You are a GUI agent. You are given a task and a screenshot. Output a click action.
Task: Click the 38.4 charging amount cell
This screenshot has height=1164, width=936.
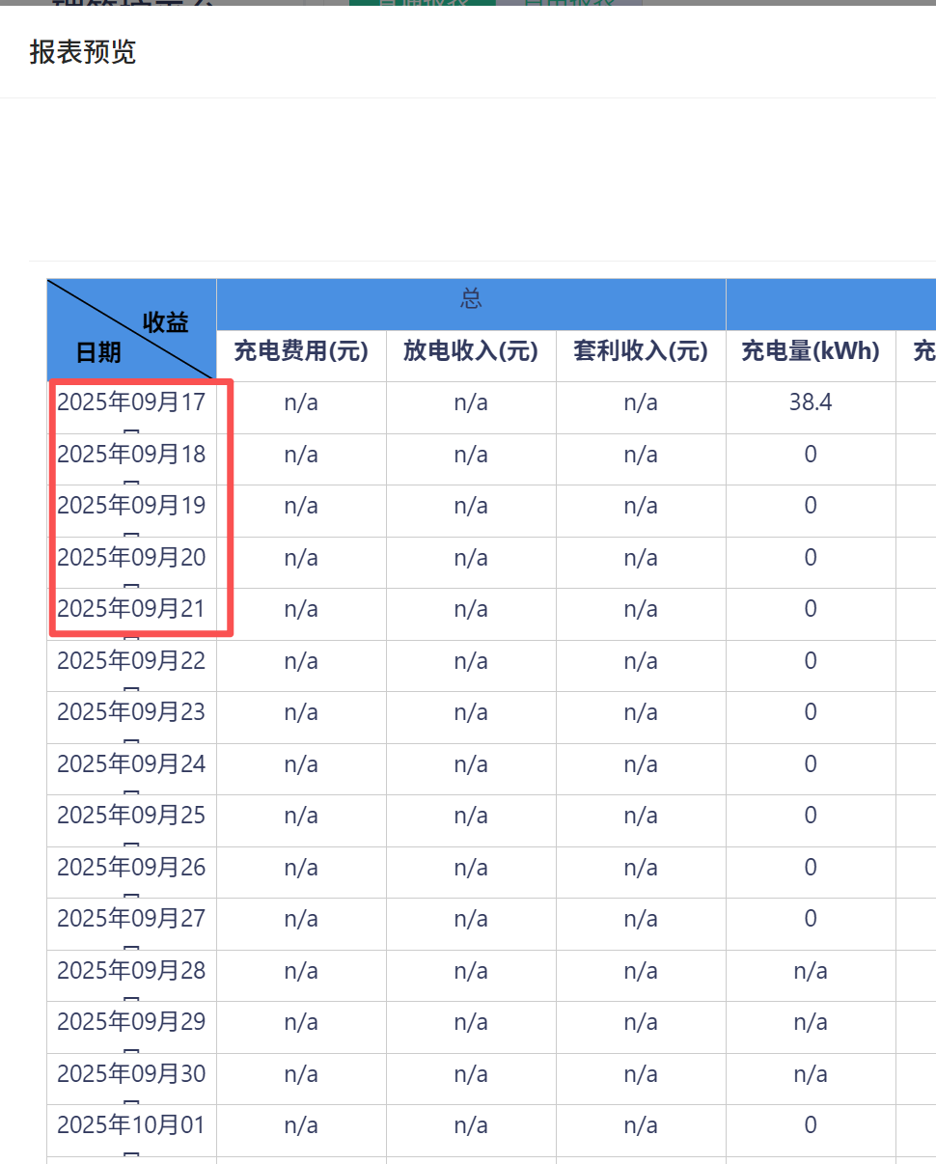[x=811, y=403]
